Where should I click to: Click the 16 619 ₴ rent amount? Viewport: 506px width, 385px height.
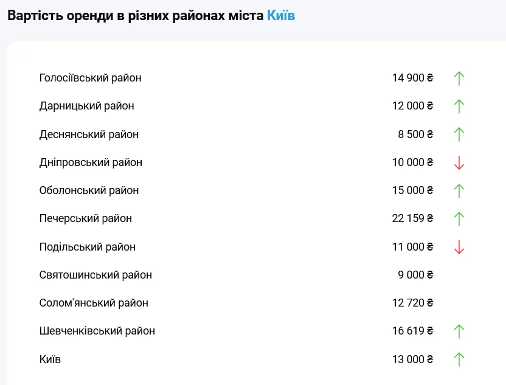point(412,331)
